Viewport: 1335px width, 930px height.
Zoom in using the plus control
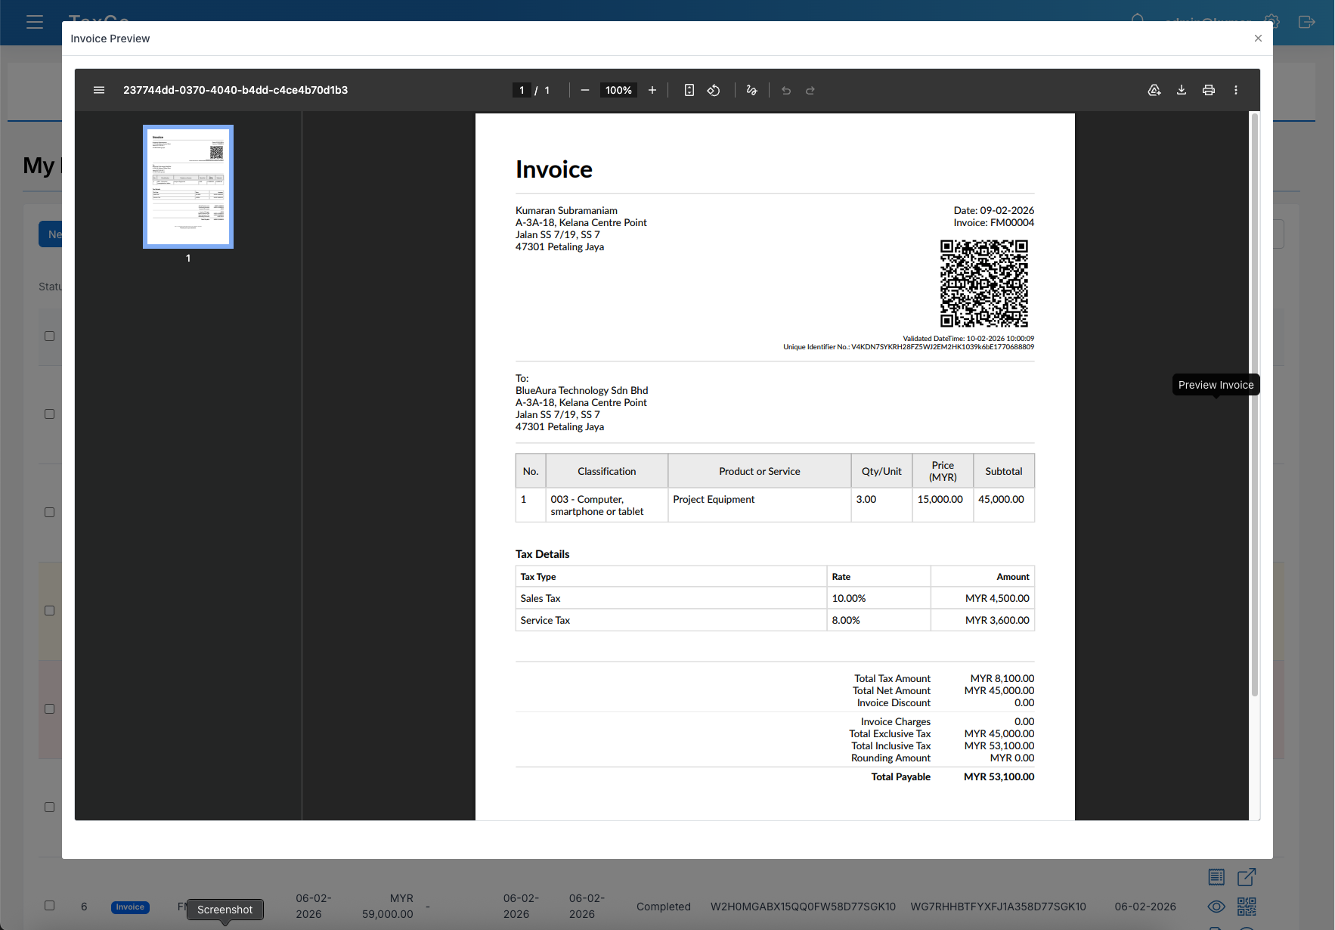652,89
